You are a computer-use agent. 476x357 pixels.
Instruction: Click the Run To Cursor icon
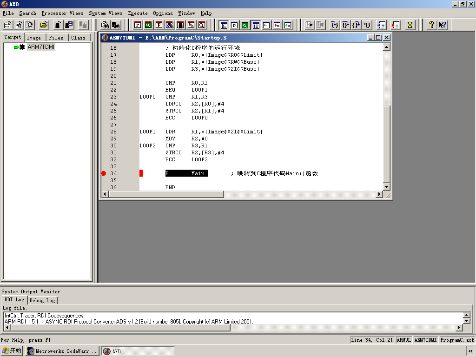367,25
